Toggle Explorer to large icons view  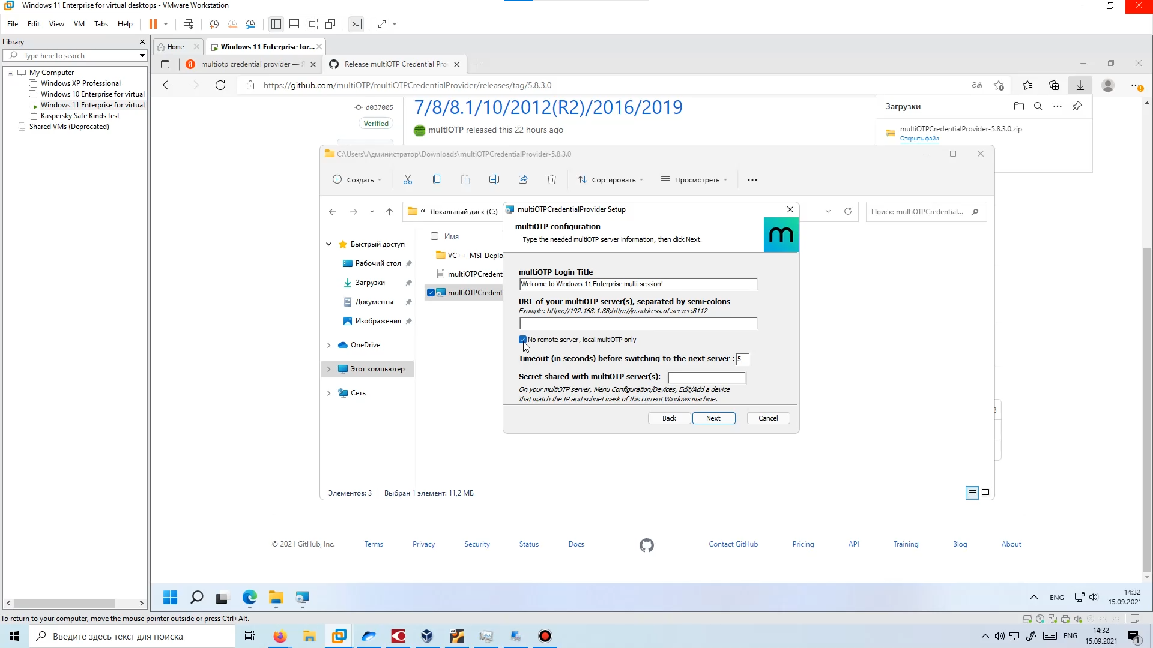985,493
